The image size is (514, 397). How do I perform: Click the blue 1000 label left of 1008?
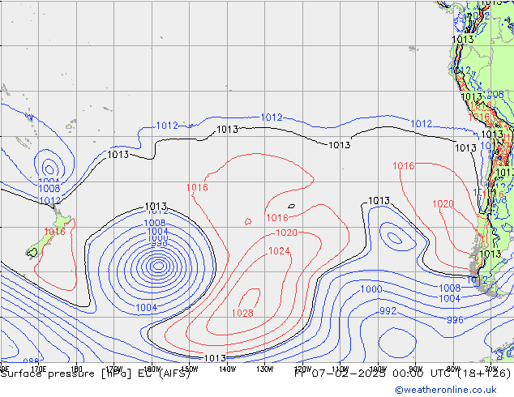pyautogui.click(x=371, y=289)
